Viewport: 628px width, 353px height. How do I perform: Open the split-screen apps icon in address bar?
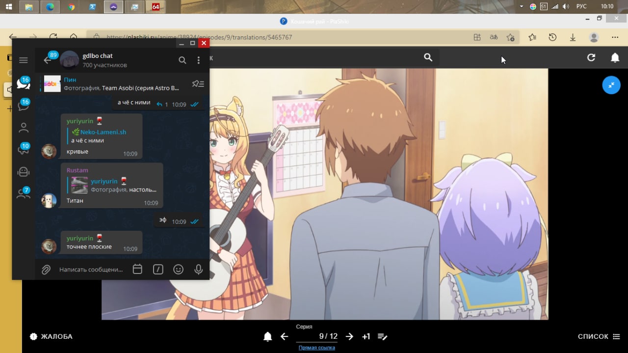(477, 37)
